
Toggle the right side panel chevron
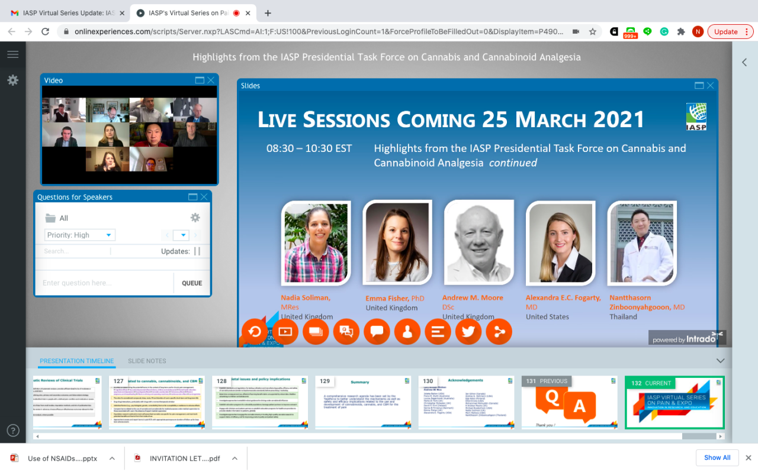[744, 62]
